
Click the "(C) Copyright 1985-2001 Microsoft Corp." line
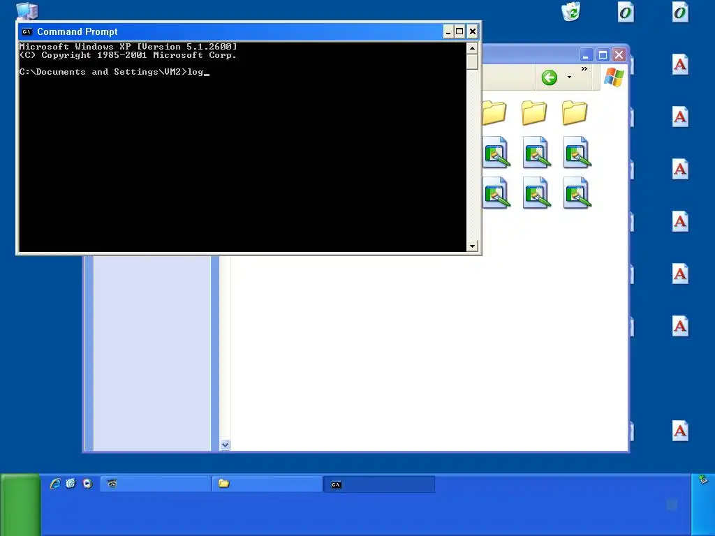128,55
